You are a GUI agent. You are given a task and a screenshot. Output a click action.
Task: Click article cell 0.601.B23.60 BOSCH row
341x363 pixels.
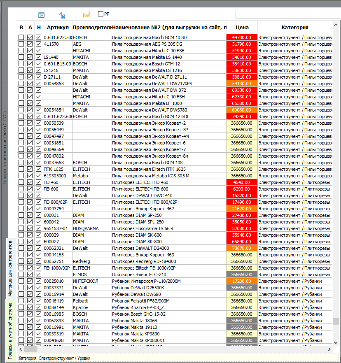pos(58,116)
